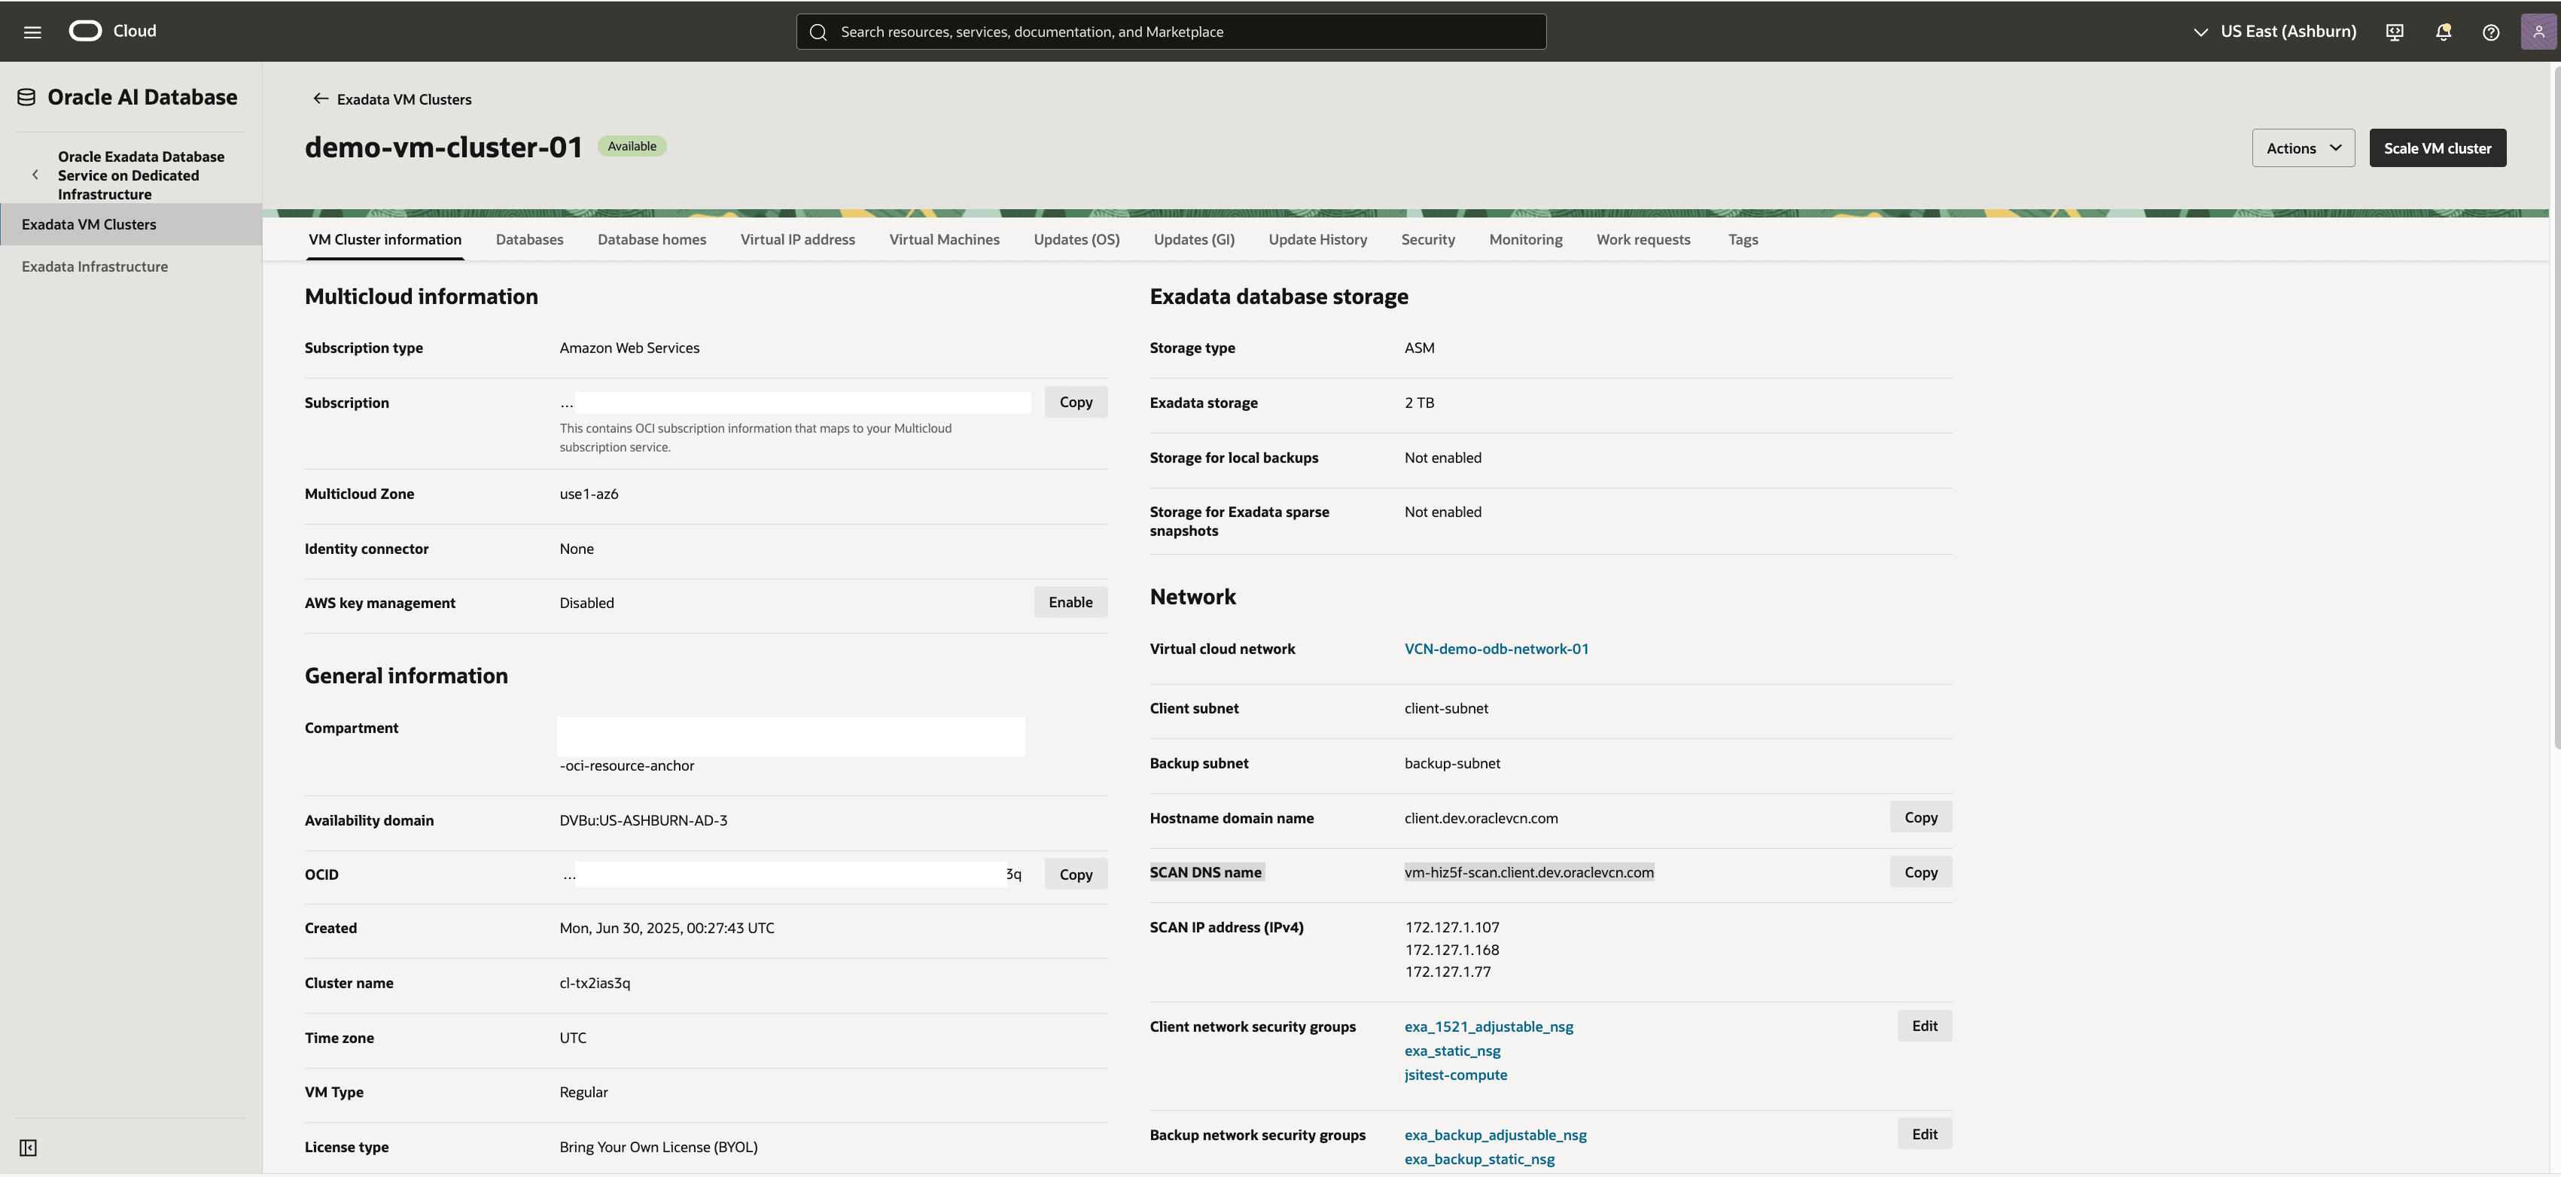Screen dimensions: 2561x1177
Task: Select Exadata Infrastructure in sidebar
Action: pyautogui.click(x=131, y=266)
